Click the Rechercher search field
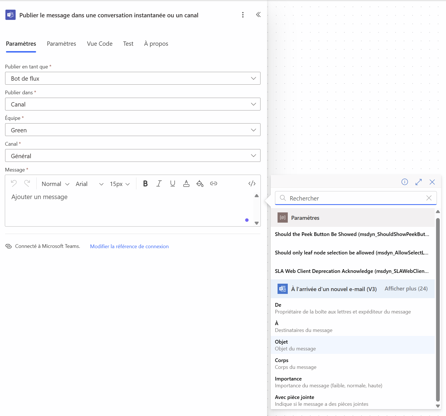 356,198
